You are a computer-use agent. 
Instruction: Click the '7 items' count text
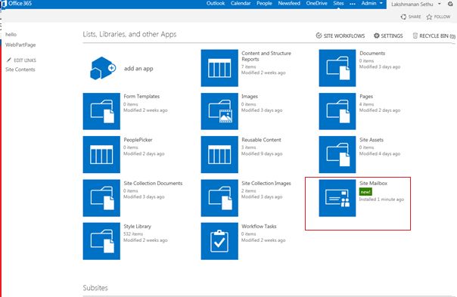coord(249,67)
